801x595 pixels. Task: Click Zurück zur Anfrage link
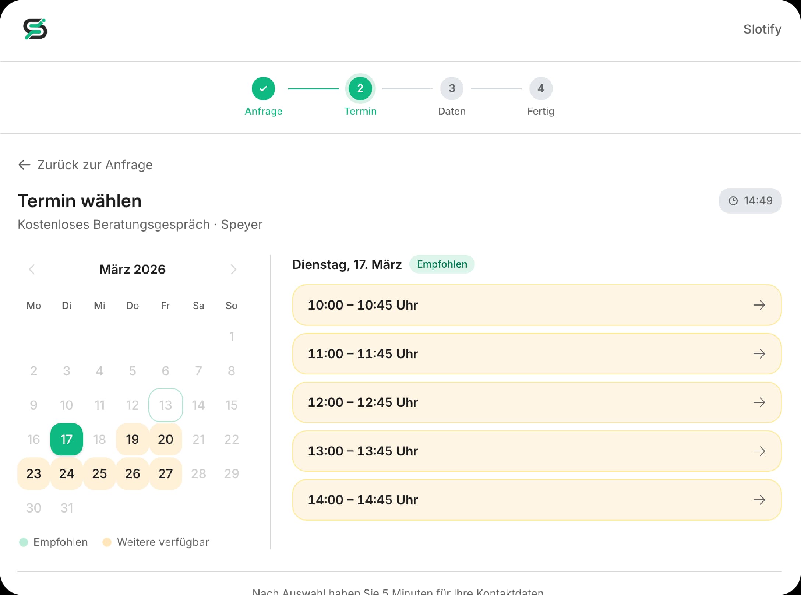(x=95, y=165)
